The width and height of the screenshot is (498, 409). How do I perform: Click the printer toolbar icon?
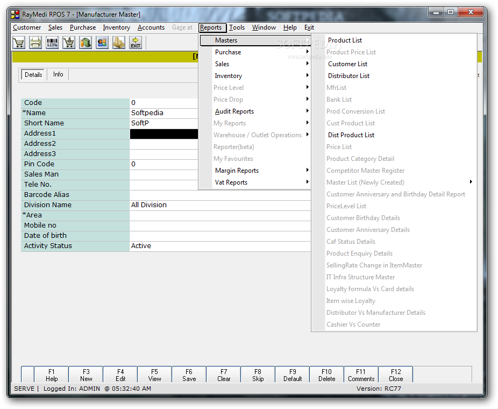pos(35,43)
